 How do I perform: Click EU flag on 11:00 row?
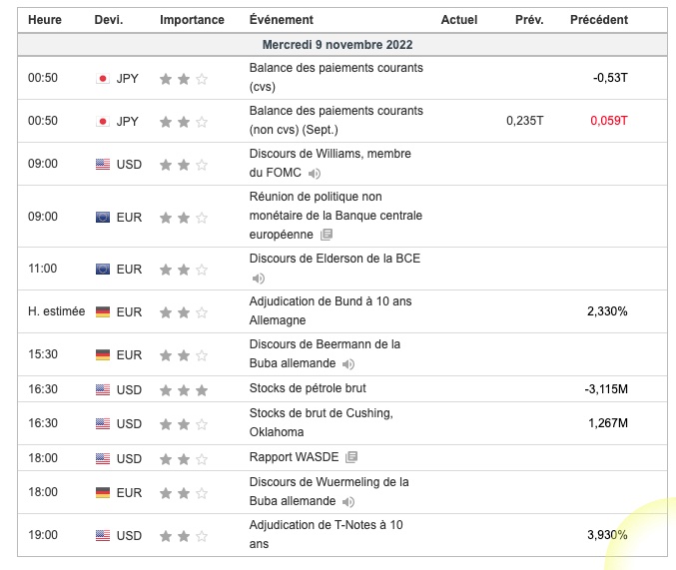tap(103, 269)
